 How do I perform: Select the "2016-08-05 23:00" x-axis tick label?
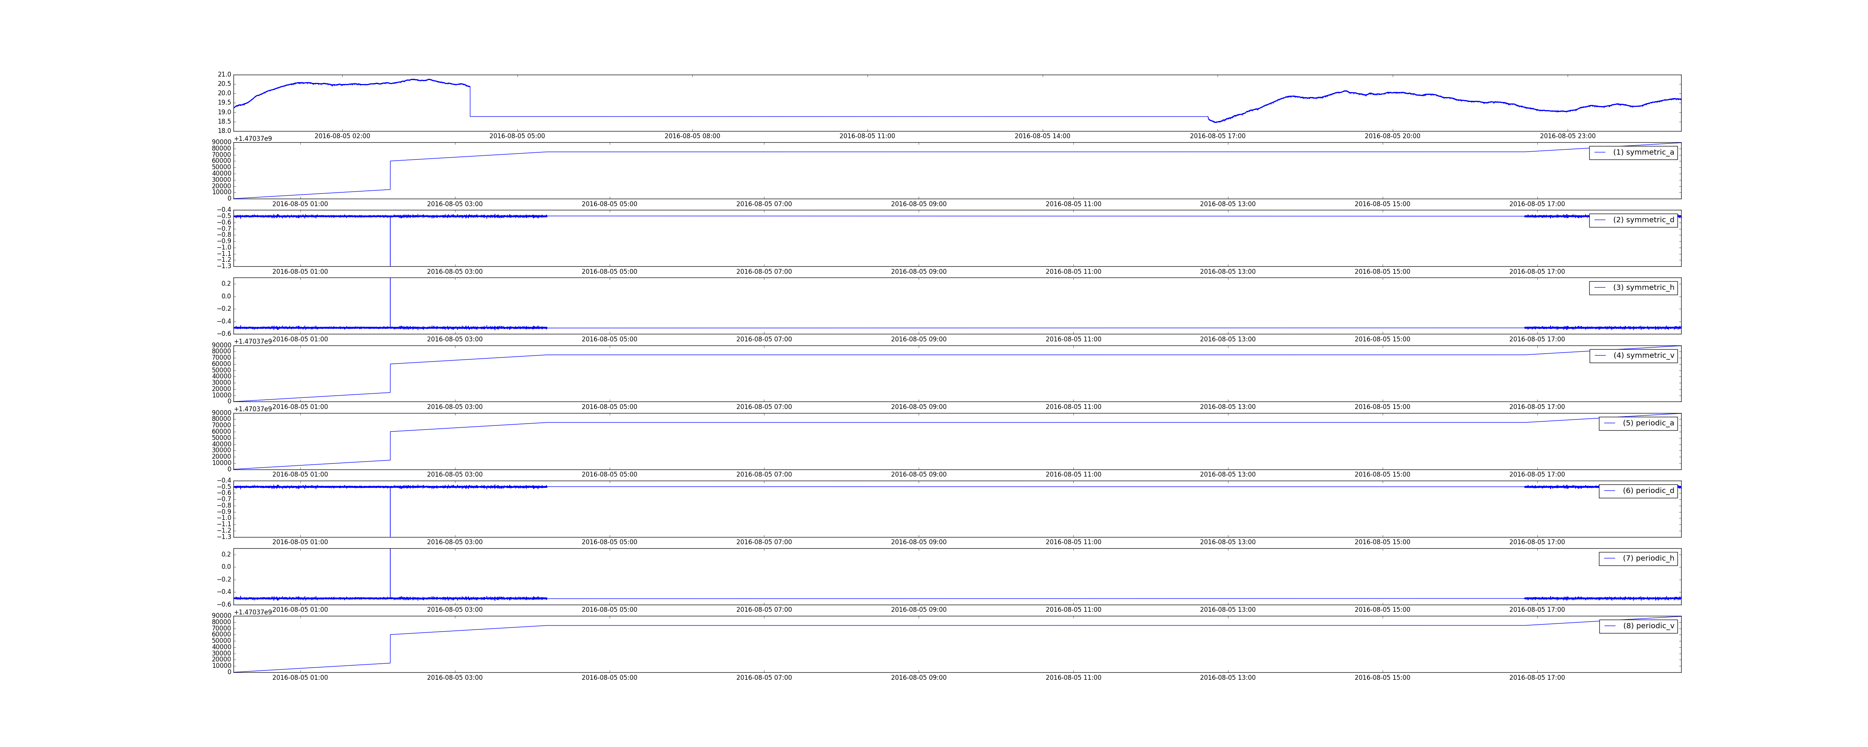click(1568, 136)
